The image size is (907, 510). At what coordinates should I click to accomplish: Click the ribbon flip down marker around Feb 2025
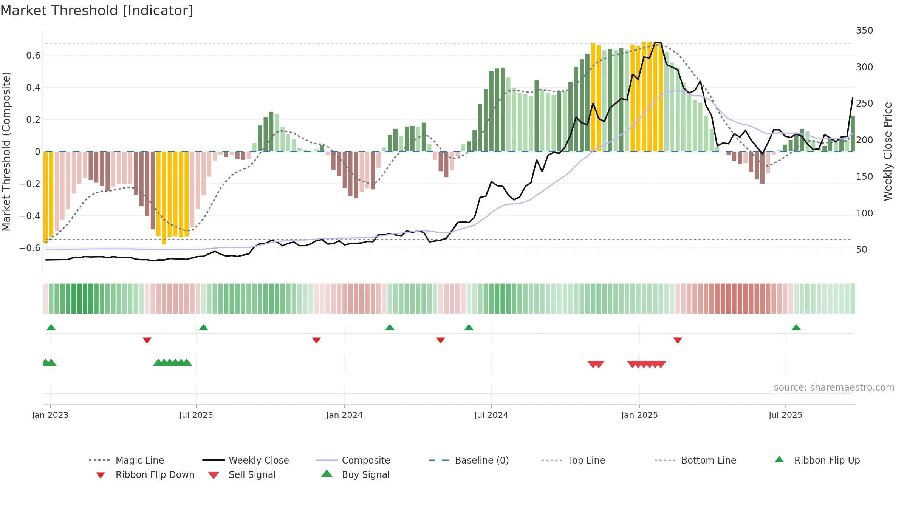(x=678, y=340)
